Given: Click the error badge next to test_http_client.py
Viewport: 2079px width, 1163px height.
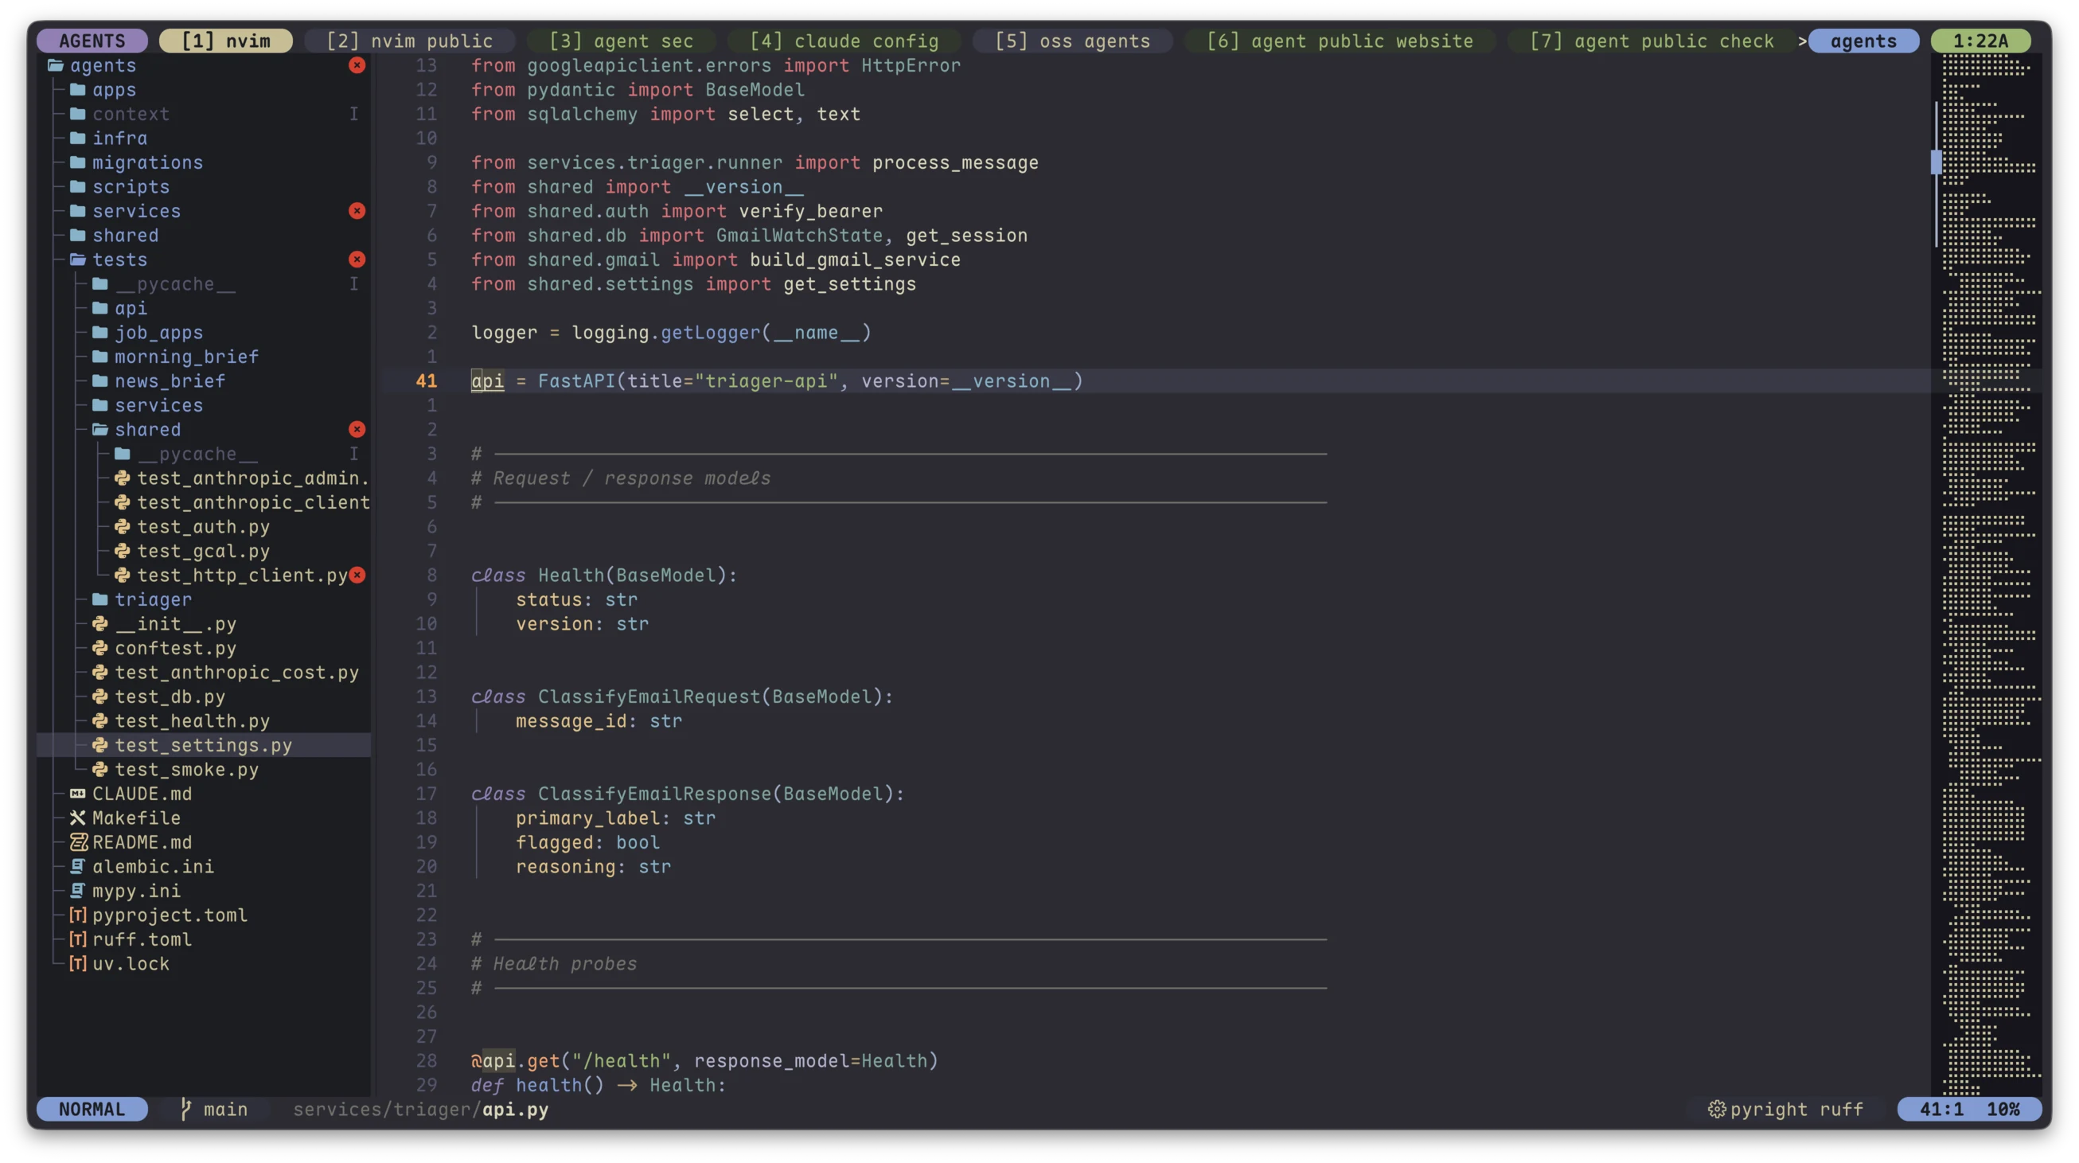Looking at the screenshot, I should [357, 576].
